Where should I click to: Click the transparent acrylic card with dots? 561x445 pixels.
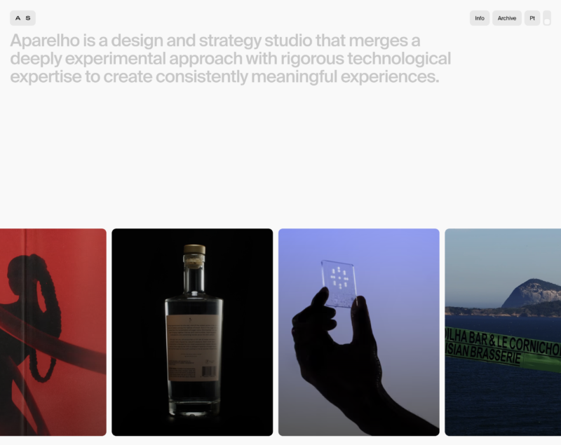pos(339,284)
